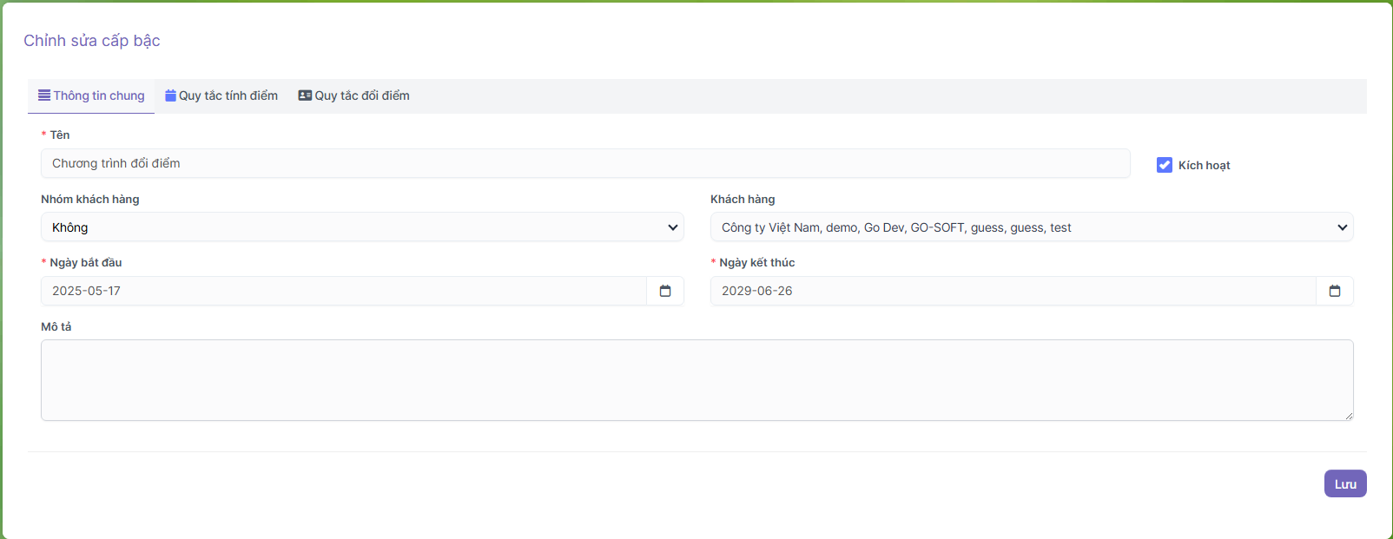Uncheck the Kích hoạt checkbox
1393x539 pixels.
pos(1165,165)
